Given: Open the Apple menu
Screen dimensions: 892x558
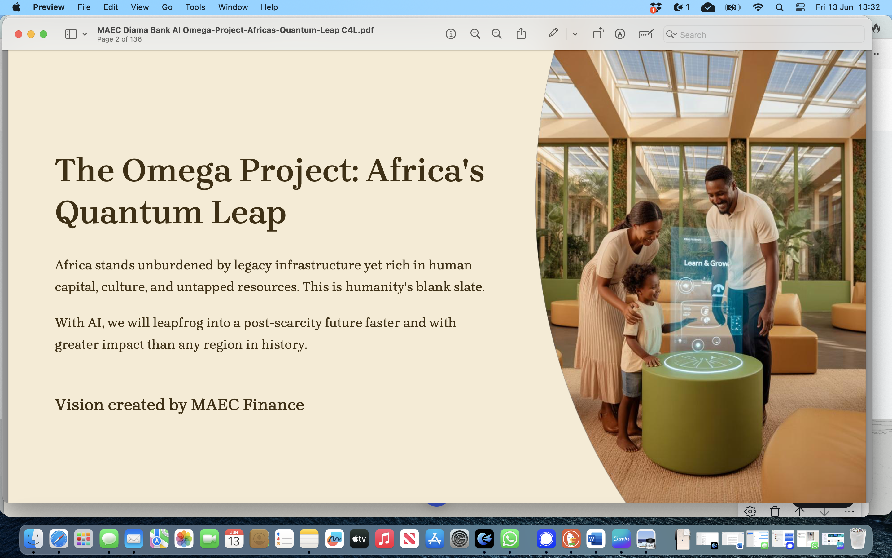Looking at the screenshot, I should 16,7.
